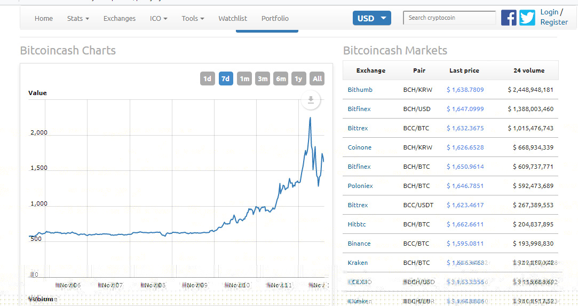Open the Login / Register link
The height and width of the screenshot is (306, 578).
tap(553, 17)
